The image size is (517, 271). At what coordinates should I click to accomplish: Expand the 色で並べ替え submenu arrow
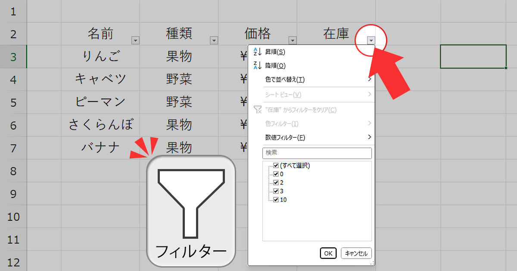pyautogui.click(x=370, y=80)
